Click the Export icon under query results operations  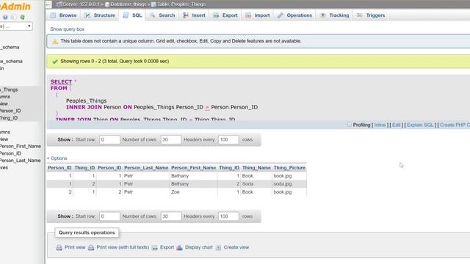pyautogui.click(x=154, y=248)
